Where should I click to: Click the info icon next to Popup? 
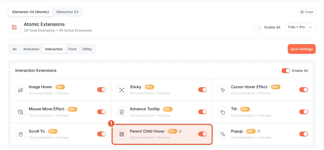[x=259, y=131]
